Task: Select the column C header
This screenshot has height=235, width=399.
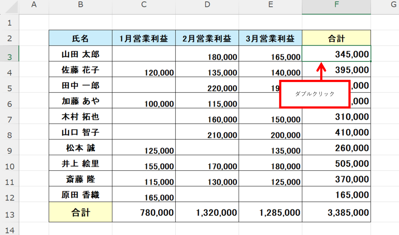Action: (144, 5)
